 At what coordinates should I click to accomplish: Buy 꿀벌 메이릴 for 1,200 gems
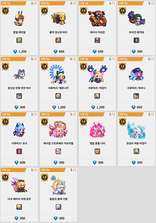(19, 51)
